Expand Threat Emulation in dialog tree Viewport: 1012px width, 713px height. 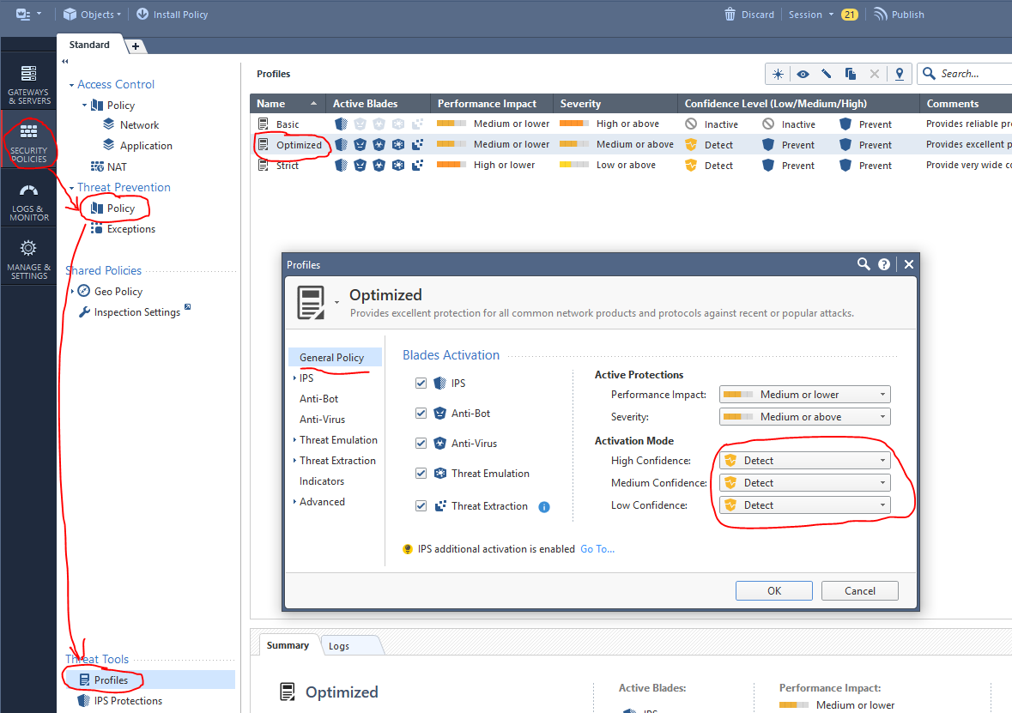point(295,440)
